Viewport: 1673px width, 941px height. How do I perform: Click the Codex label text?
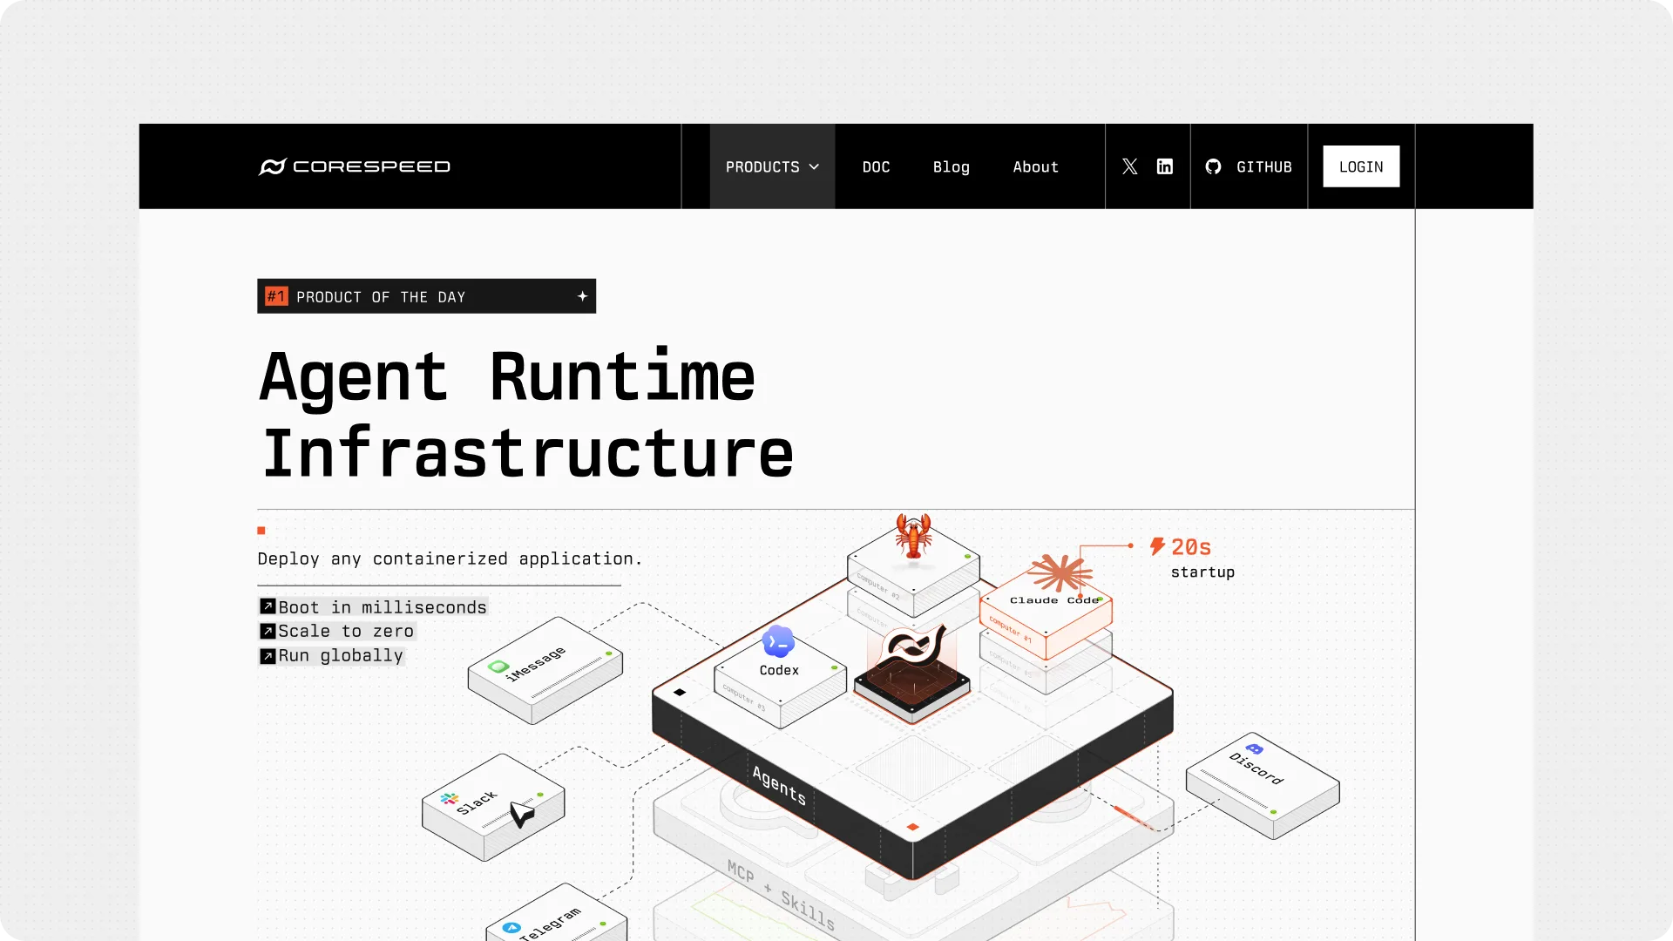pos(779,670)
